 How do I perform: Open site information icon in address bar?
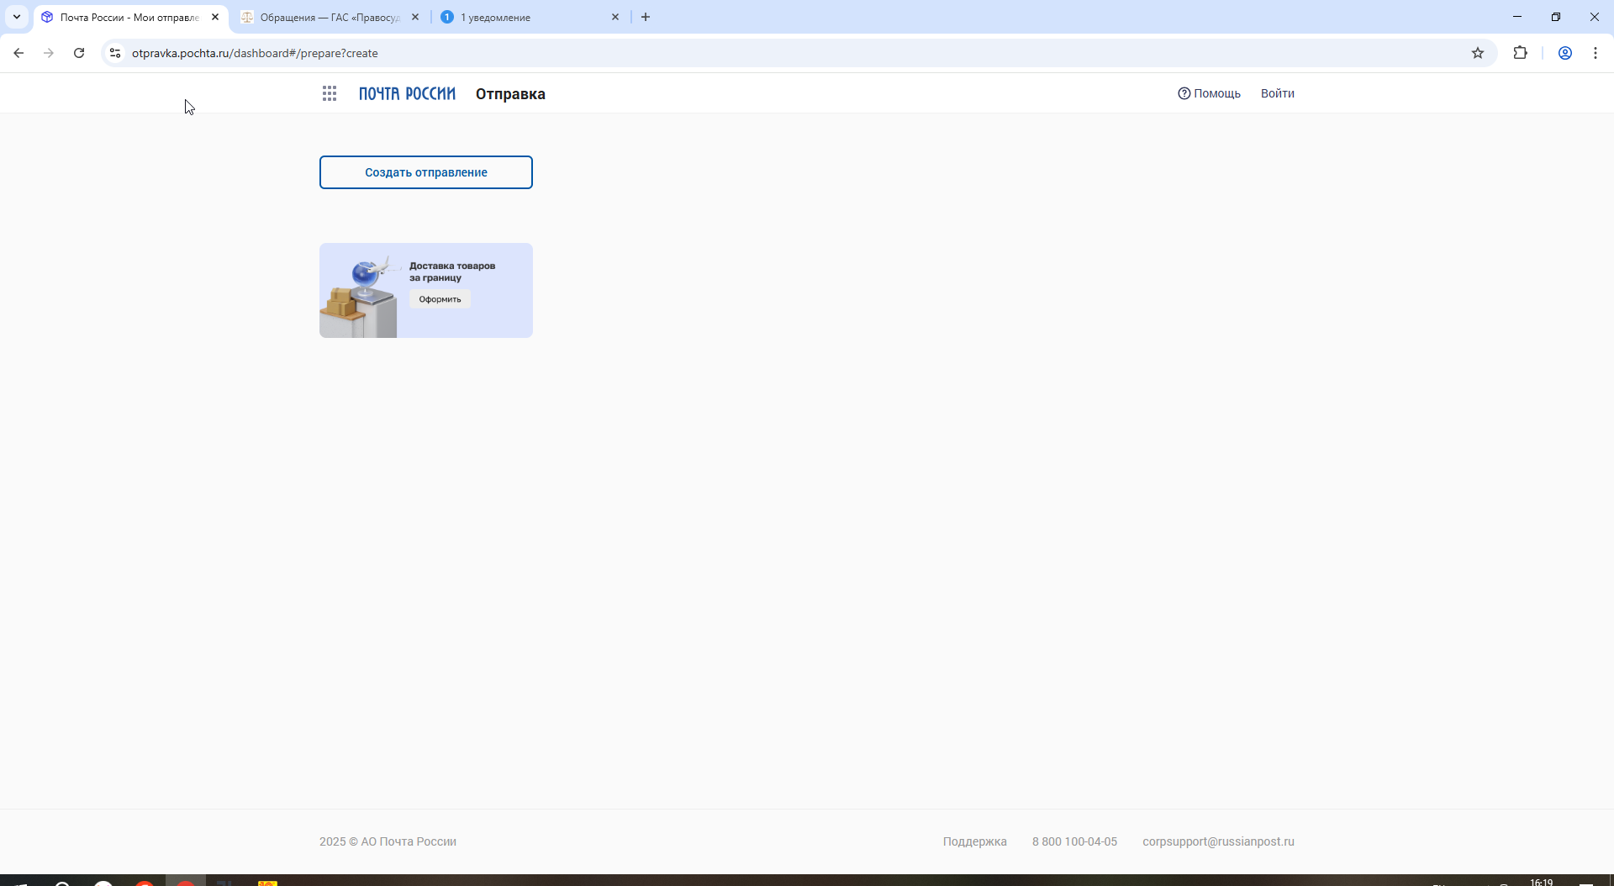tap(115, 53)
